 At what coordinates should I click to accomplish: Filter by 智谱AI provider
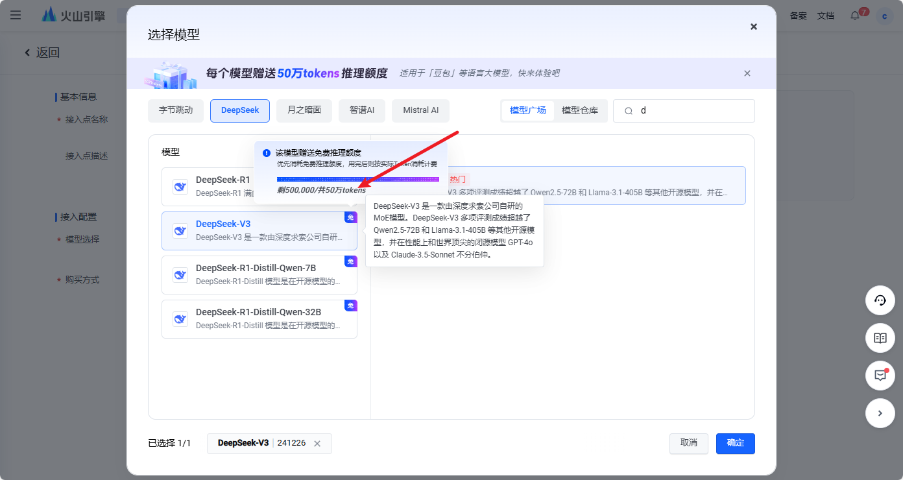[362, 110]
